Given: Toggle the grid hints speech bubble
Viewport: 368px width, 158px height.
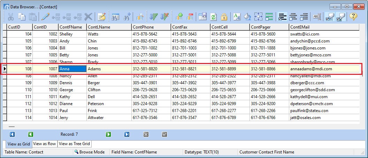Looking at the screenshot, I should (x=330, y=17).
